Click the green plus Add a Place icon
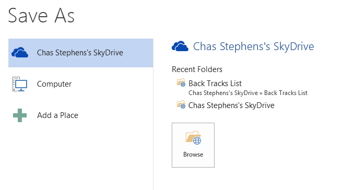Image resolution: width=356 pixels, height=190 pixels. (x=20, y=115)
